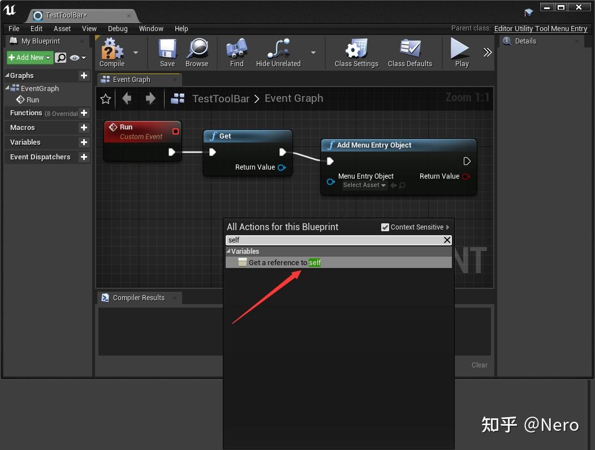Screen dimensions: 595x450
Task: Open the Window menu
Action: pos(151,28)
